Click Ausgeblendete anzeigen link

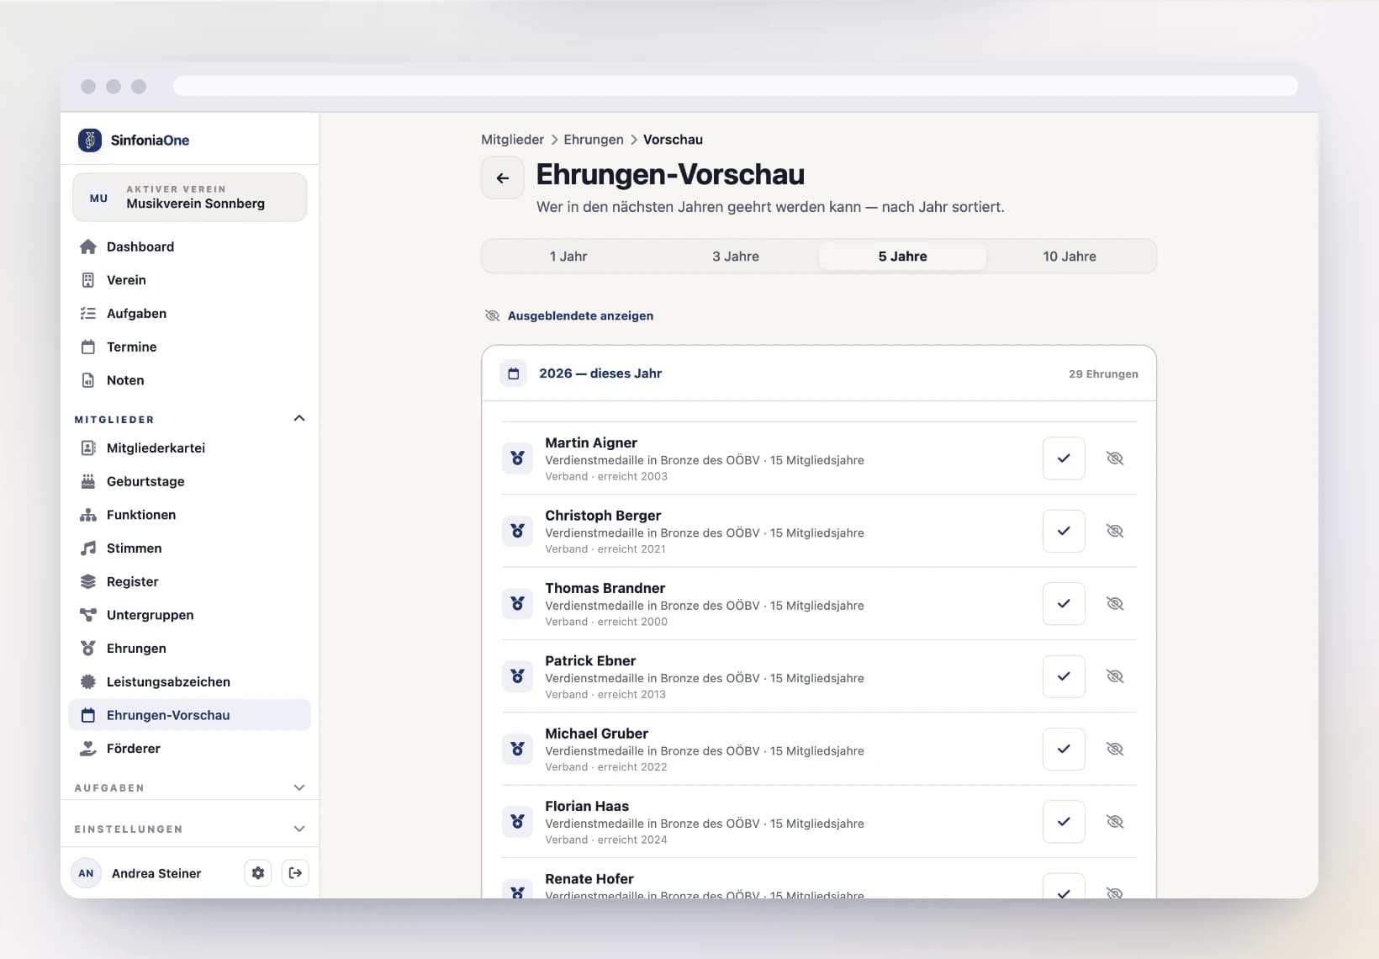(569, 315)
